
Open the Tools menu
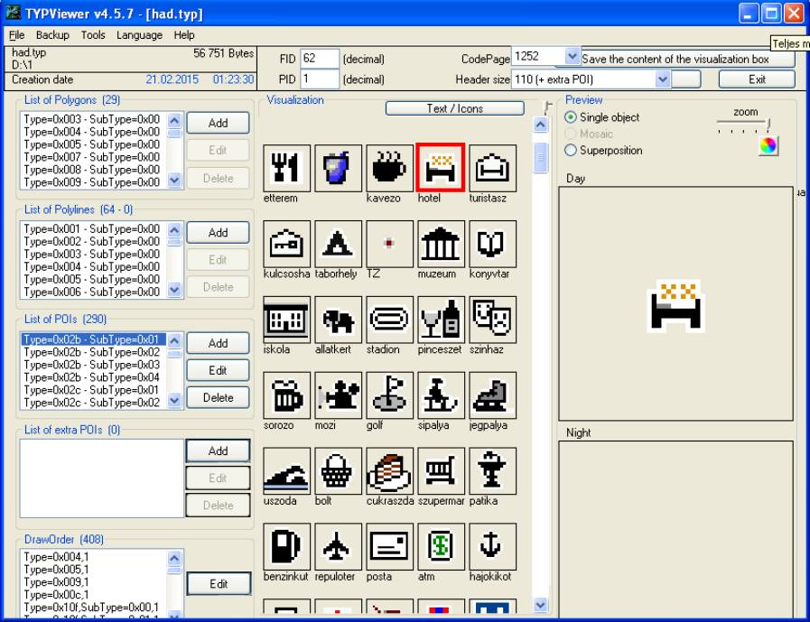[x=93, y=35]
